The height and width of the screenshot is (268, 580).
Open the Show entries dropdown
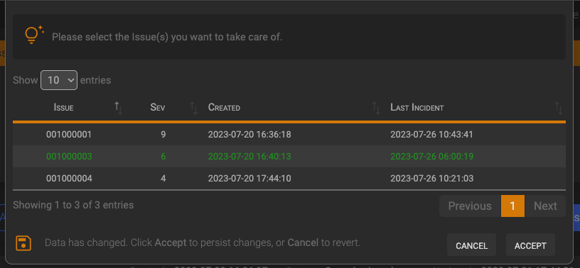click(59, 80)
